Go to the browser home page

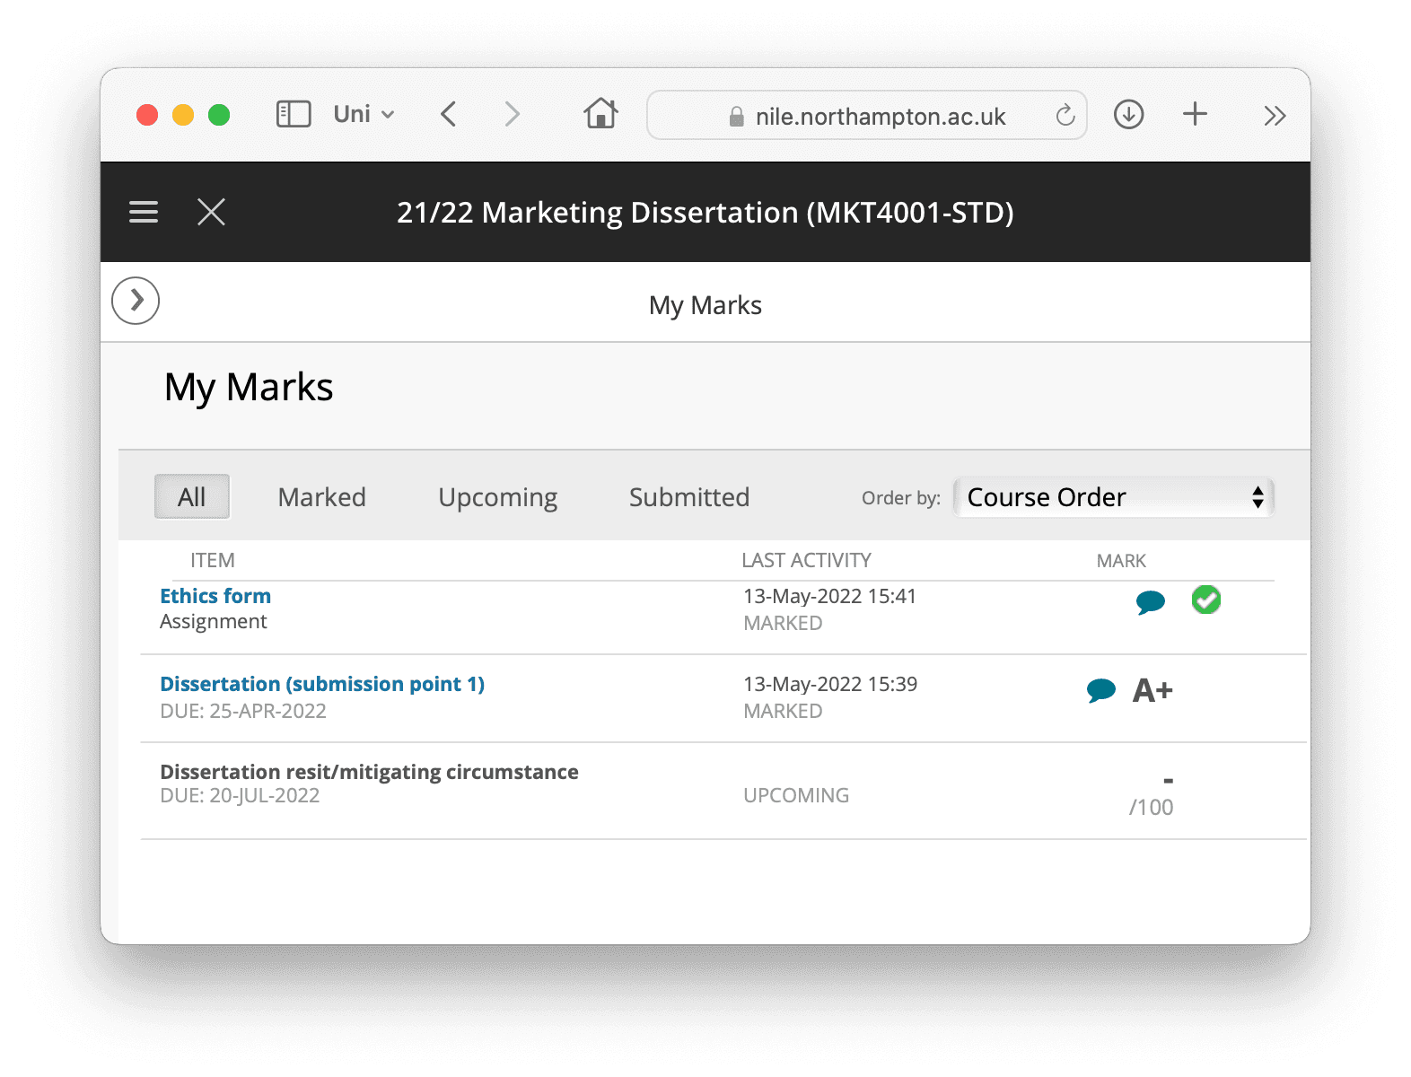point(600,114)
